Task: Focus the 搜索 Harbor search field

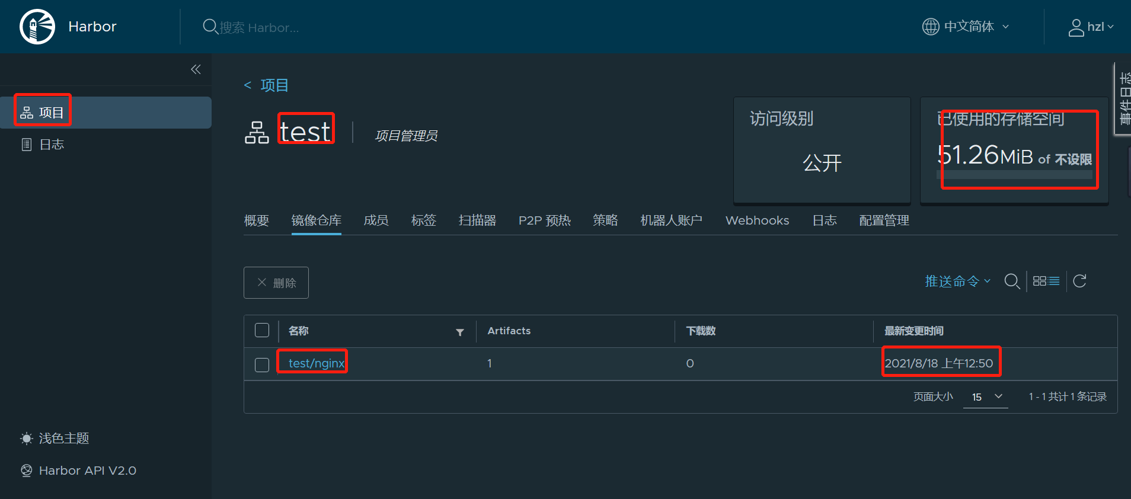Action: click(259, 27)
